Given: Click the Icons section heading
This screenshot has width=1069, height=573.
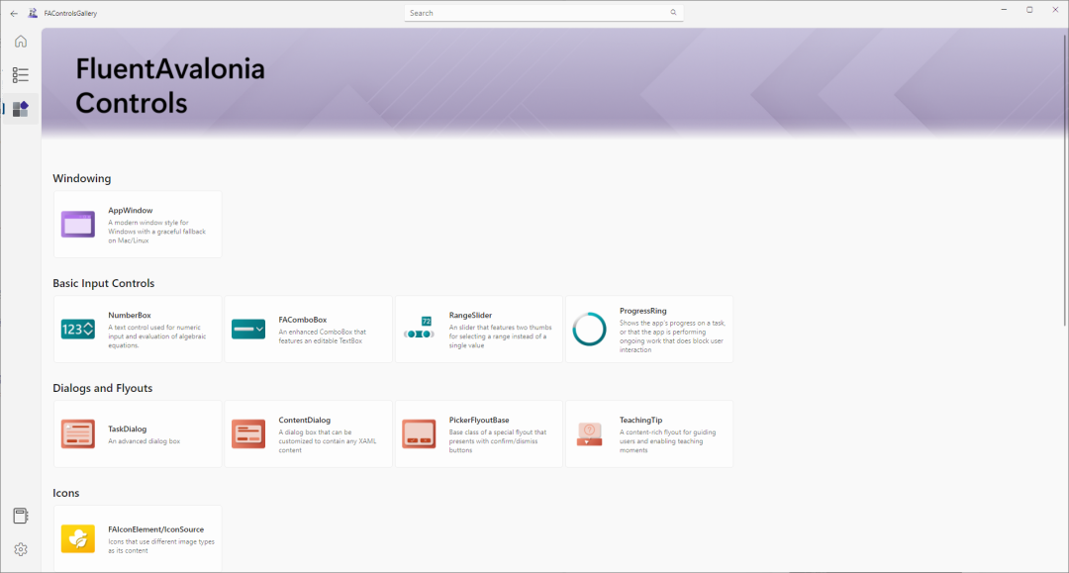Looking at the screenshot, I should click(66, 493).
